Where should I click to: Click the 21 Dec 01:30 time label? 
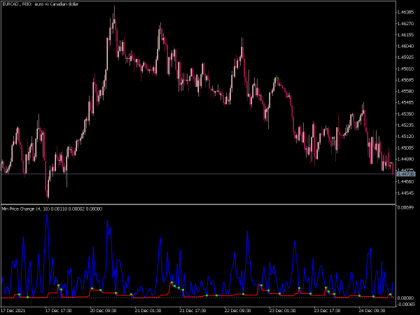tap(148, 311)
